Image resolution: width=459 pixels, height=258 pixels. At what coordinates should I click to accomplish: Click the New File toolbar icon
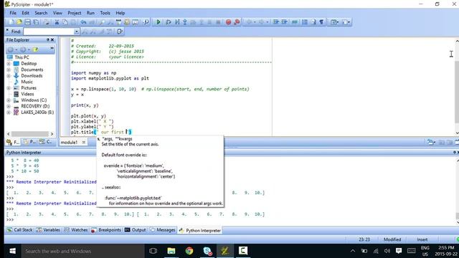tap(11, 22)
